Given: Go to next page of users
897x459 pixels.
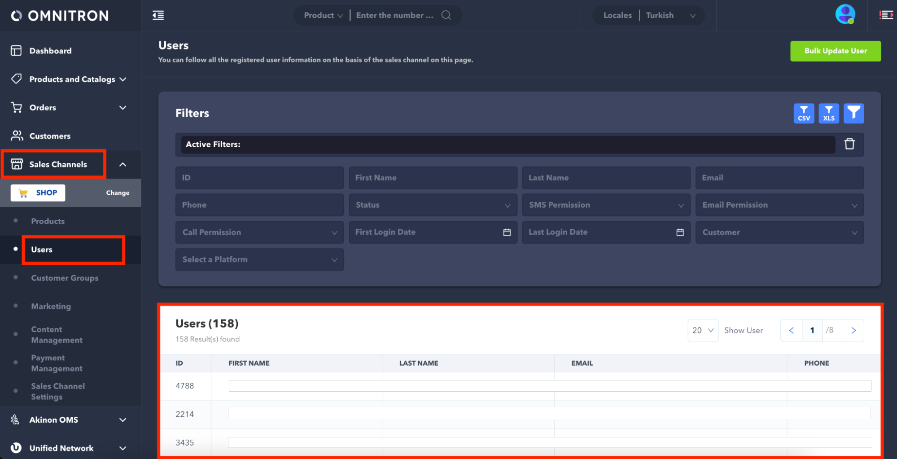Looking at the screenshot, I should click(x=853, y=331).
